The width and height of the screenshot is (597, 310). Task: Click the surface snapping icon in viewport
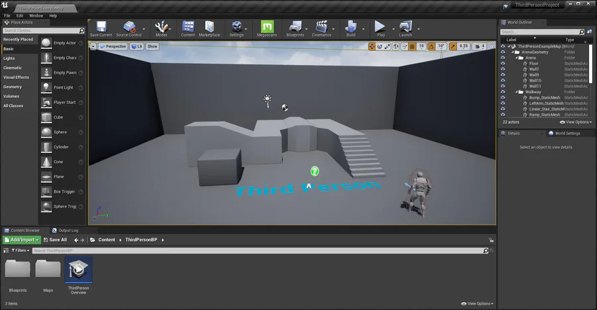pos(405,46)
